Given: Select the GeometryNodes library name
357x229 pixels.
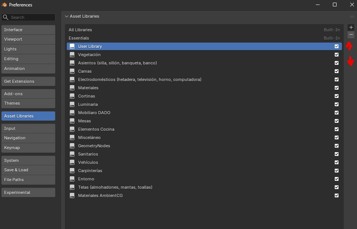Looking at the screenshot, I should coord(94,146).
